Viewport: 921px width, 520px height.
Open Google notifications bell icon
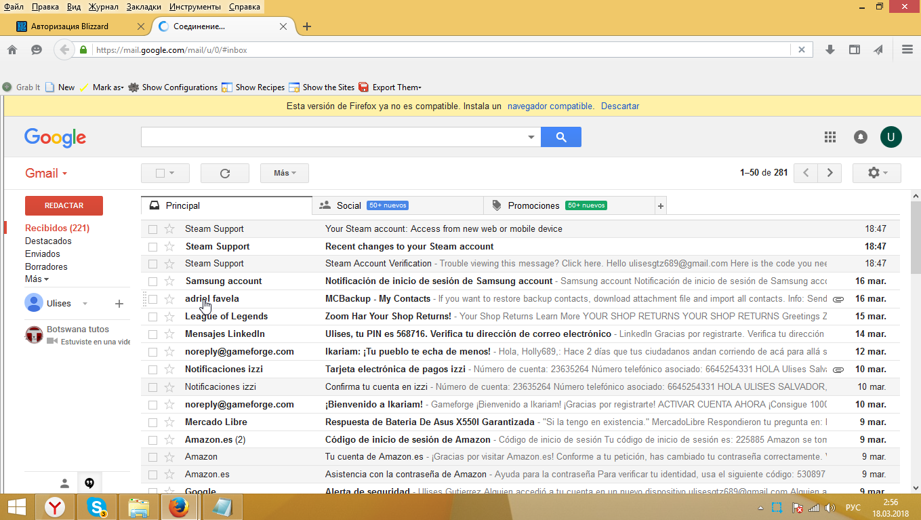coord(861,137)
